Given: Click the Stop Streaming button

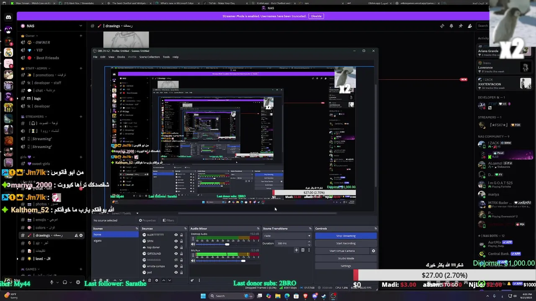Looking at the screenshot, I should click(345, 236).
